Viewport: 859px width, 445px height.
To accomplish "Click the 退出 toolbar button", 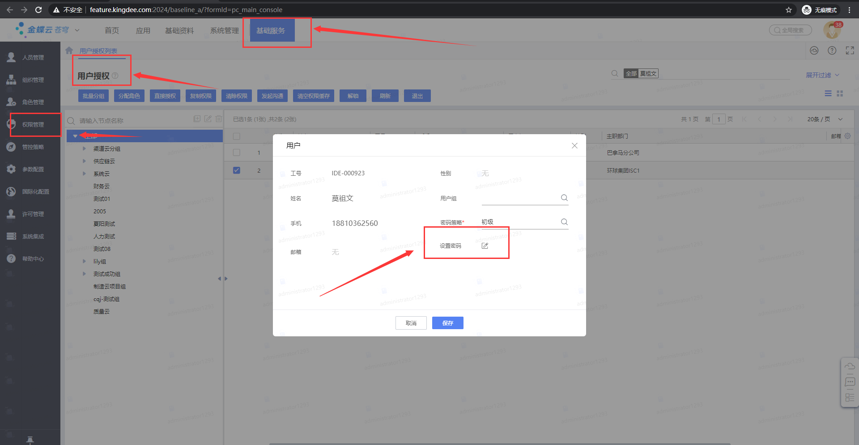I will pos(417,96).
